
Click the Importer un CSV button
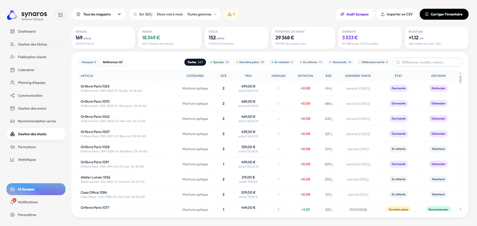click(397, 14)
